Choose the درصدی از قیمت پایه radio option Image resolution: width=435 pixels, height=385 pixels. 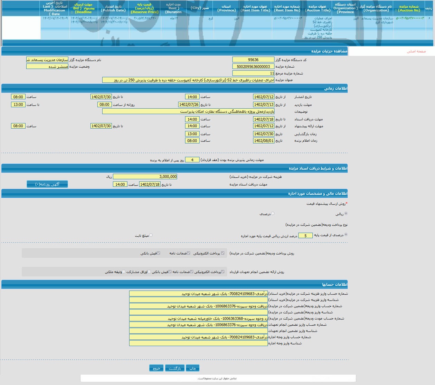[346, 235]
